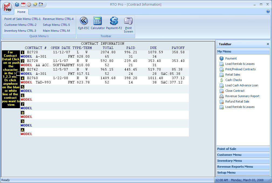272x183 pixels.
Task: Click the Exit-ESC toolbar icon
Action: [x=84, y=21]
